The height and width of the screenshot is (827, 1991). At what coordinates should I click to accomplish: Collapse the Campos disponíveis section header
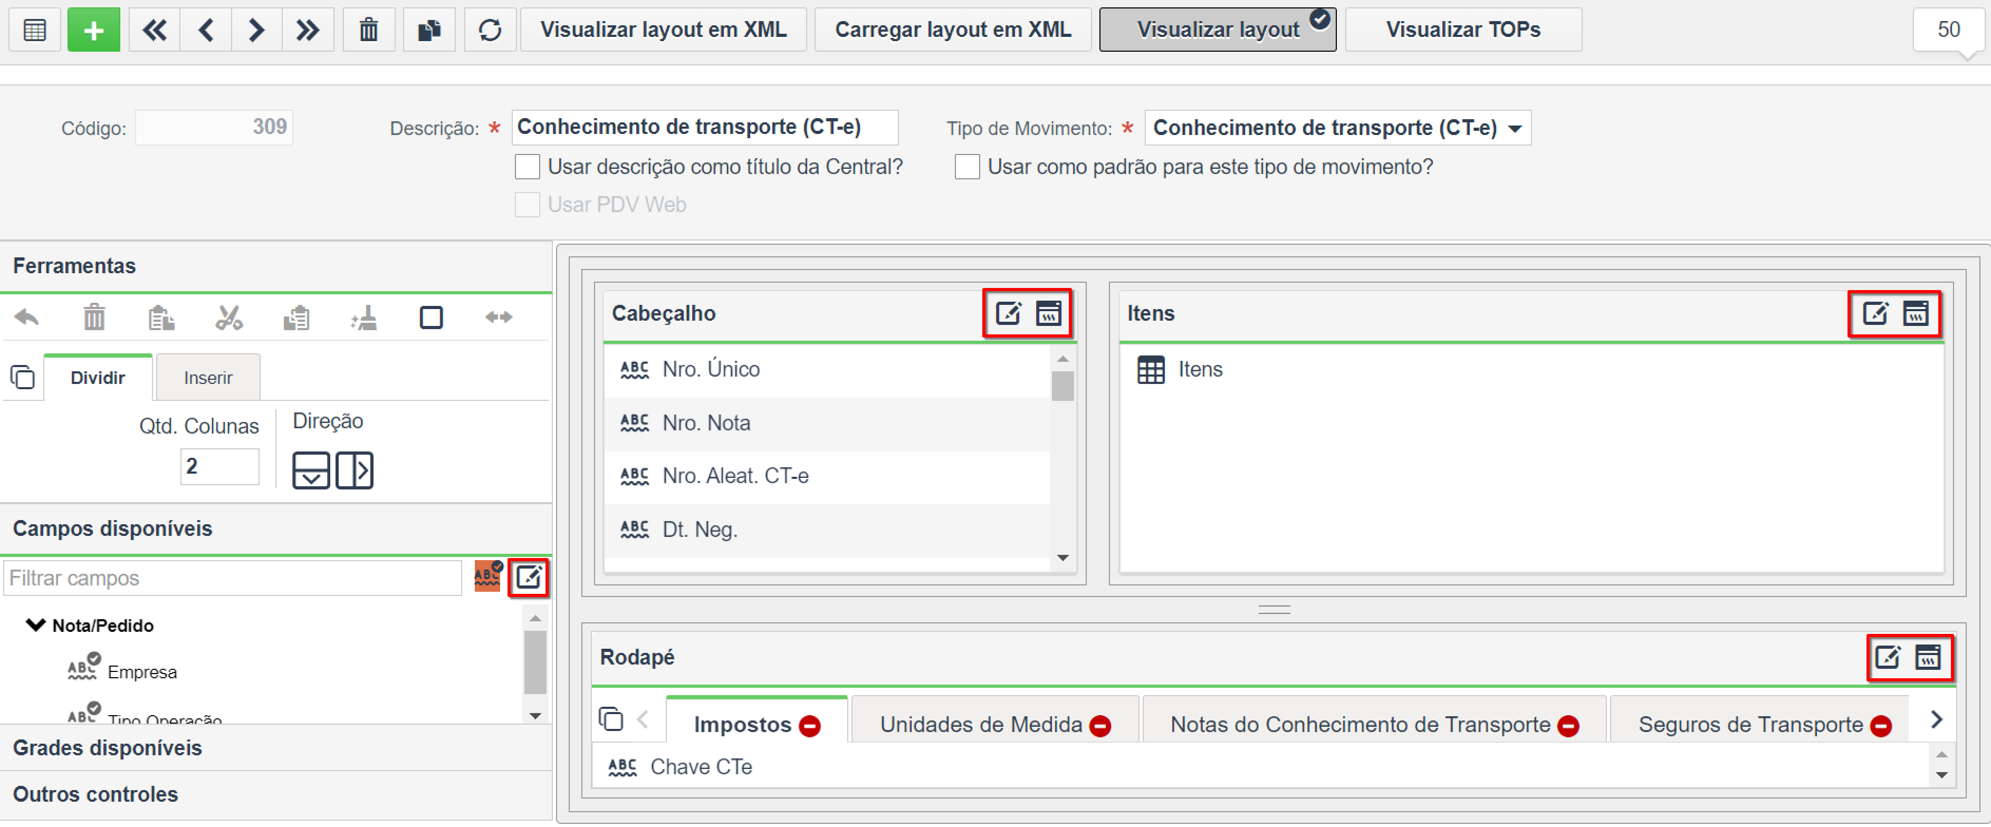pyautogui.click(x=276, y=528)
